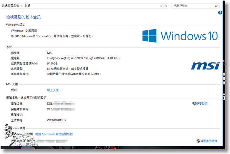Image resolution: width=230 pixels, height=154 pixels.
Task: Click the WORKGROUP value
Action: pyautogui.click(x=57, y=120)
